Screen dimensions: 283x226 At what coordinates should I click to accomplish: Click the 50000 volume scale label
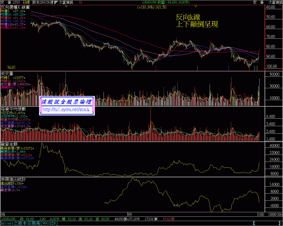(274, 74)
